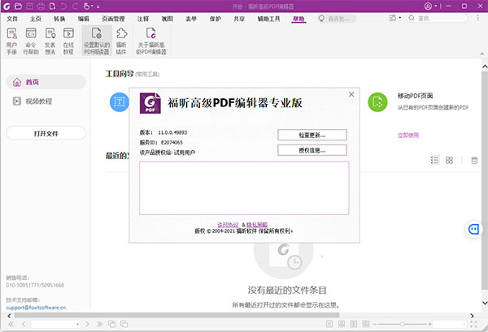Click the Save icon in quick access toolbar
This screenshot has width=488, height=332.
[29, 6]
